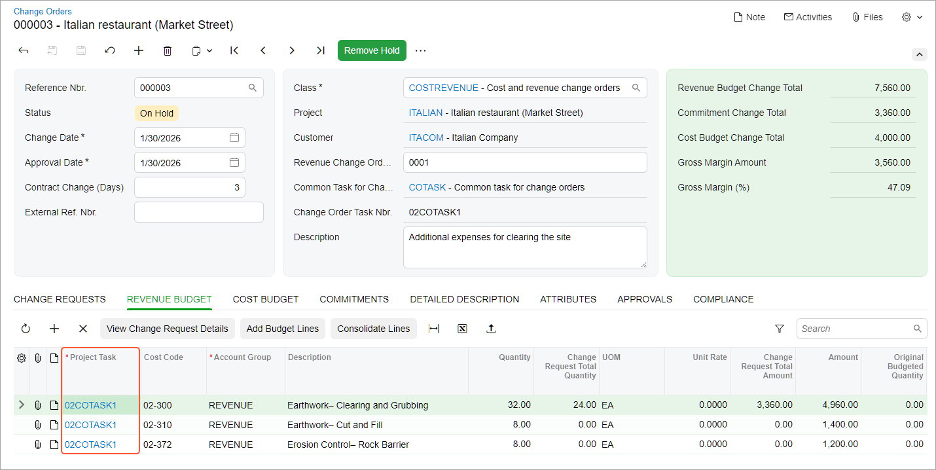This screenshot has height=470, width=936.
Task: Collapse the summary panel with chevron
Action: click(919, 54)
